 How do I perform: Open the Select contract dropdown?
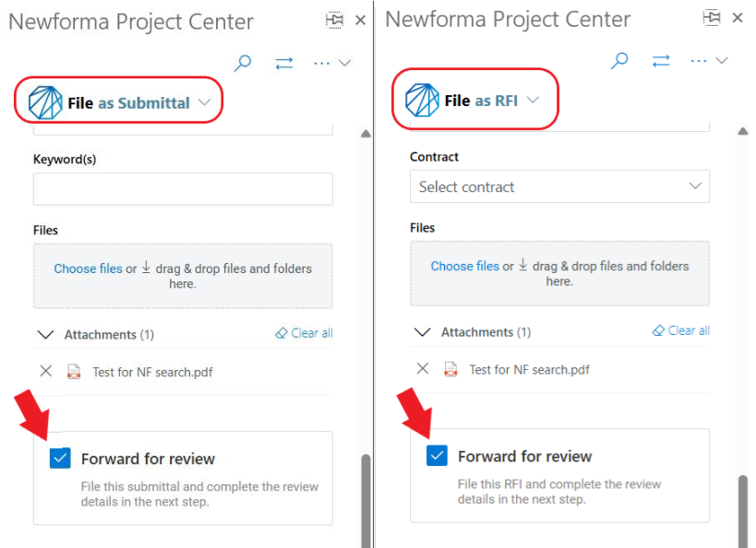point(559,186)
